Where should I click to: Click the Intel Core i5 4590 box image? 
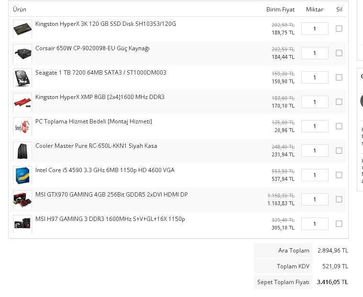[22, 176]
